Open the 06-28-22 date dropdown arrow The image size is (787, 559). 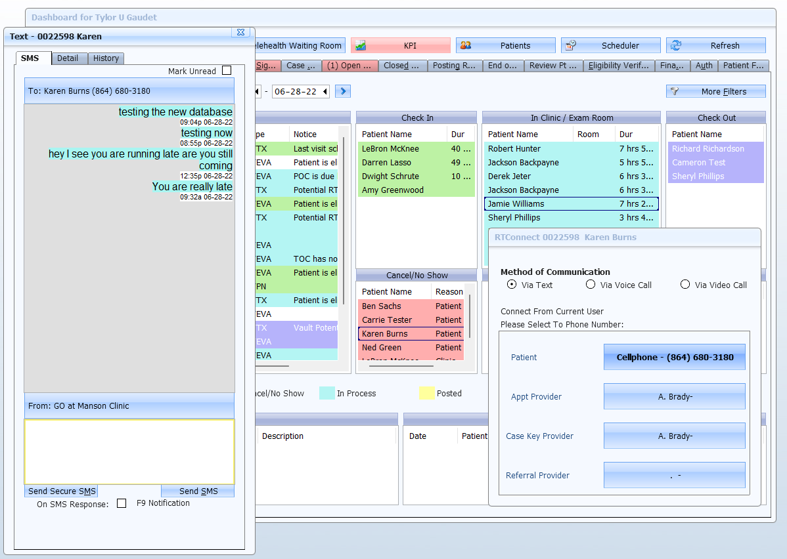[325, 91]
